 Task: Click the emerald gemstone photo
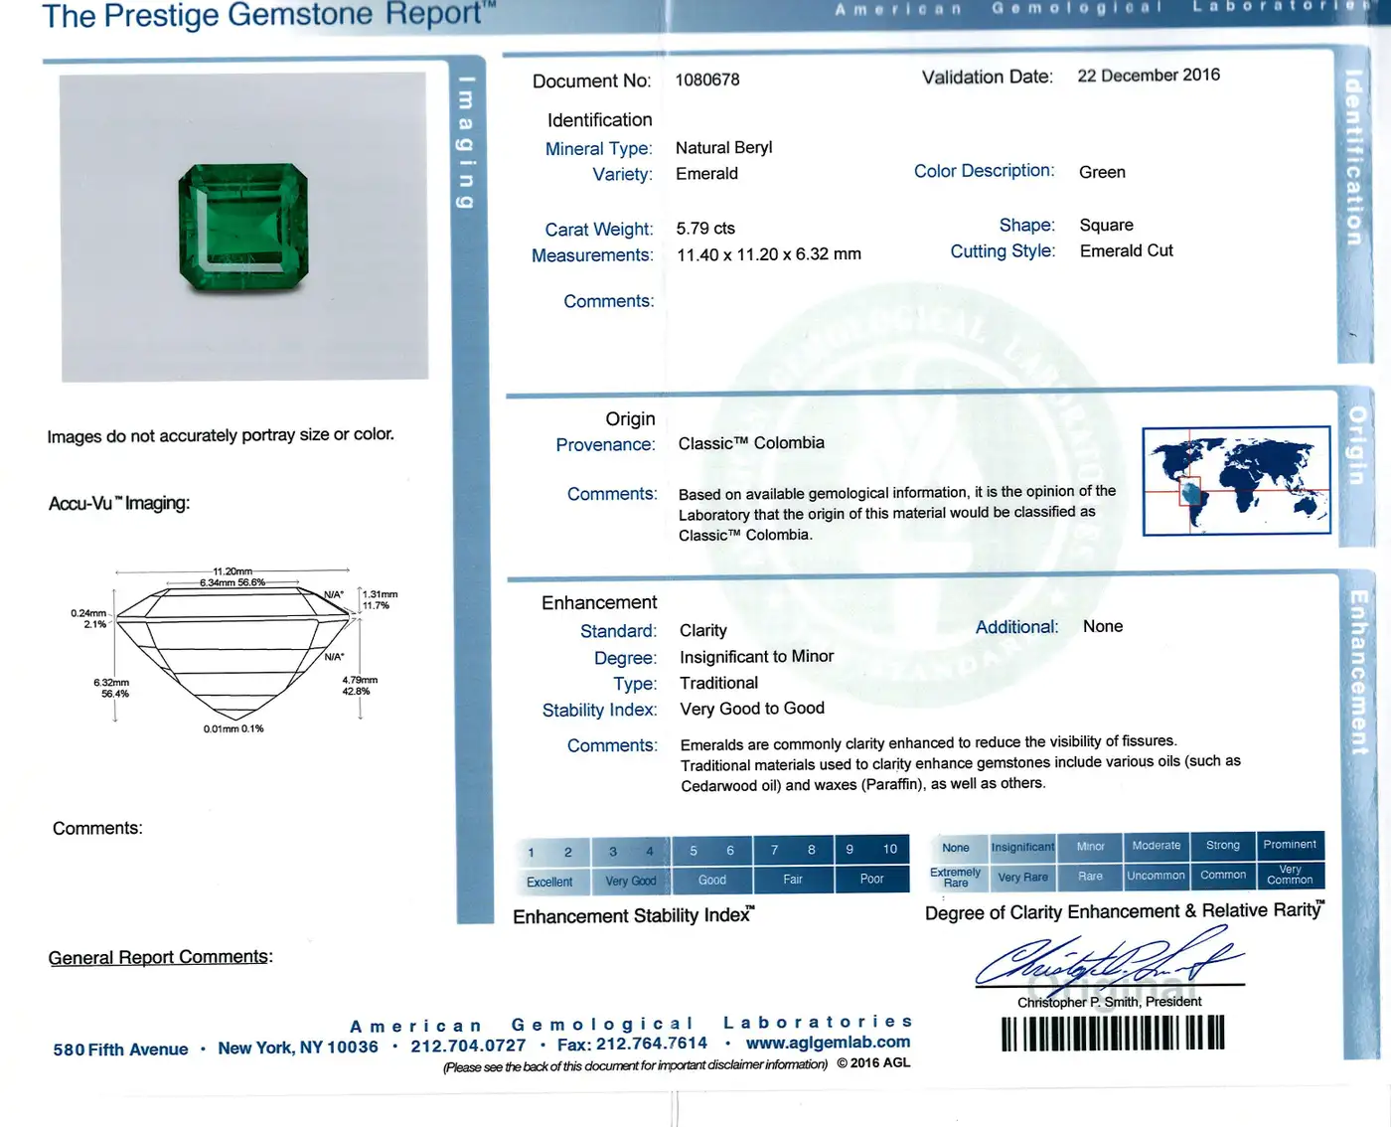[x=243, y=228]
